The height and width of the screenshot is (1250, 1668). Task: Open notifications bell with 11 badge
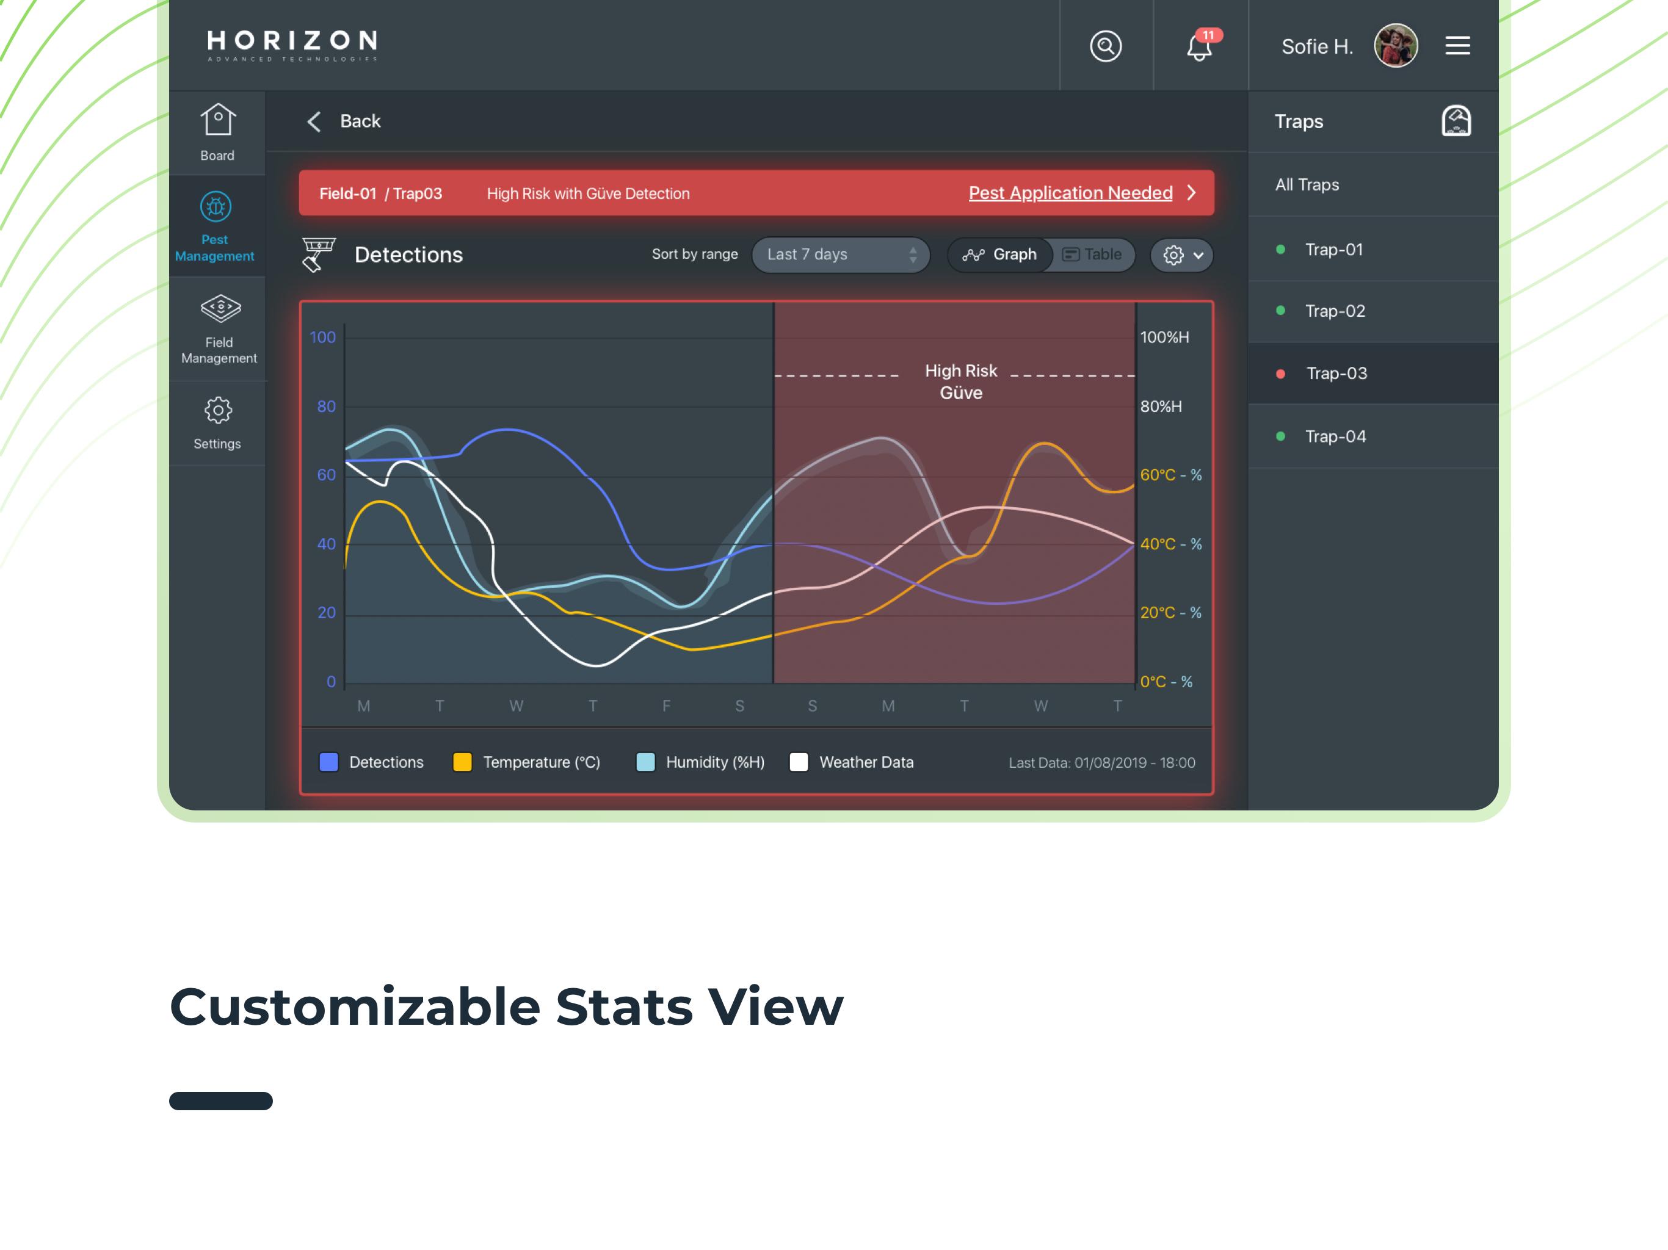click(x=1201, y=45)
